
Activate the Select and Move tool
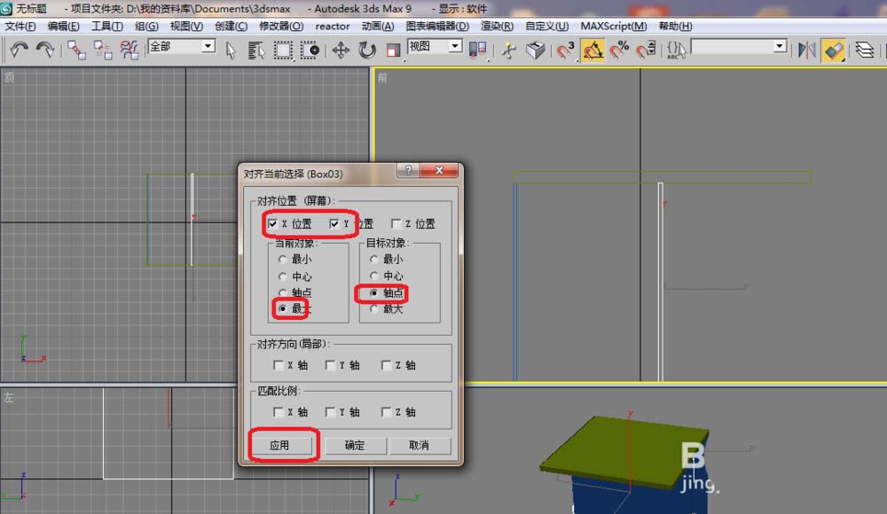[x=341, y=50]
